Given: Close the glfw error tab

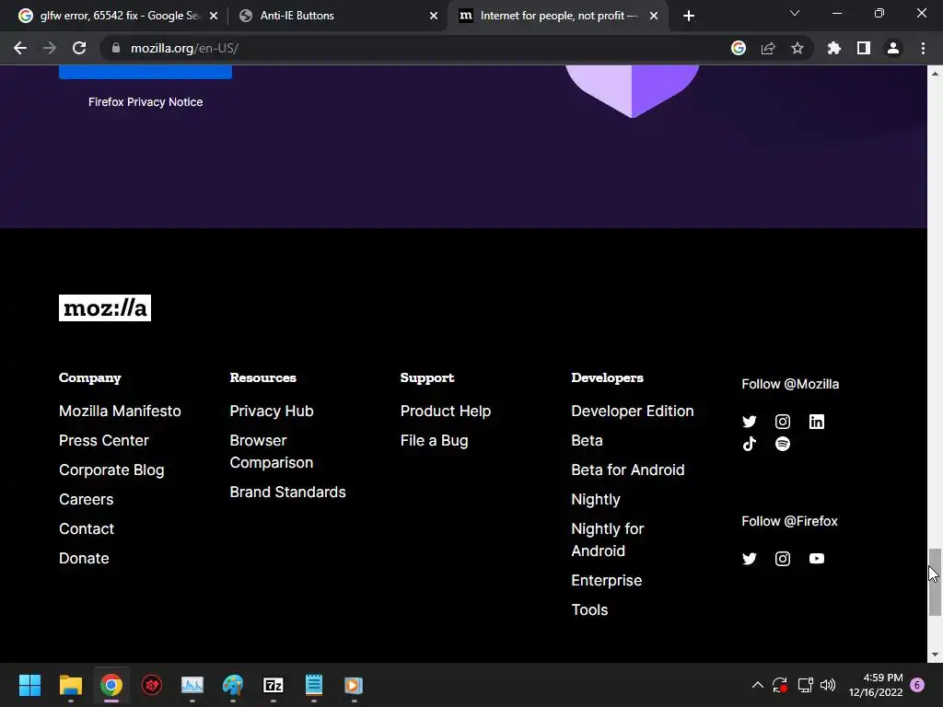Looking at the screenshot, I should [214, 16].
